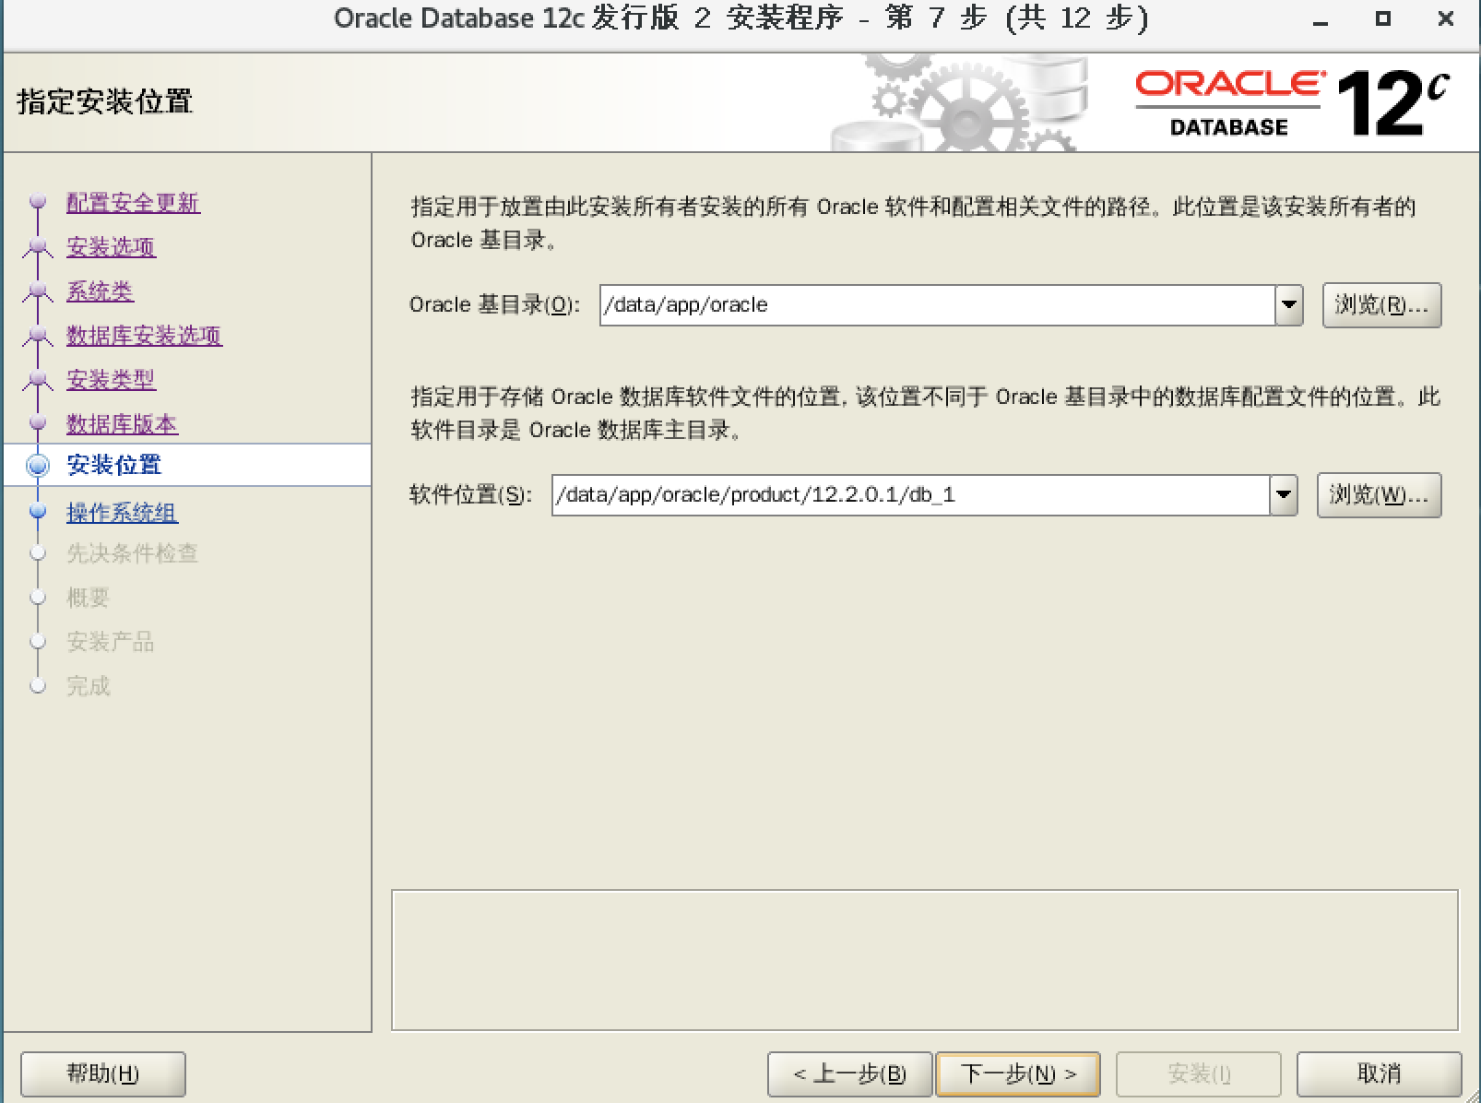Proceed with 下一步(N) button
Viewport: 1481px width, 1103px height.
coord(1017,1073)
